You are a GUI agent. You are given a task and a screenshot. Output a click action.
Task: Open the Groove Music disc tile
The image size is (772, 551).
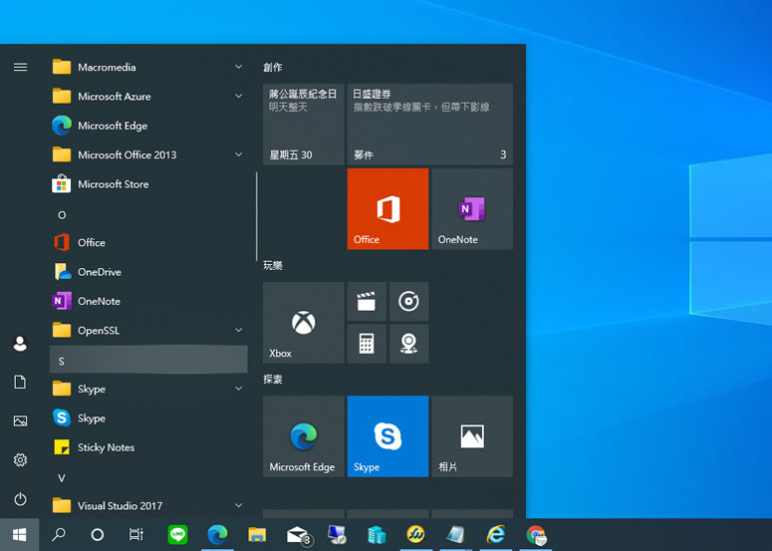click(x=408, y=301)
